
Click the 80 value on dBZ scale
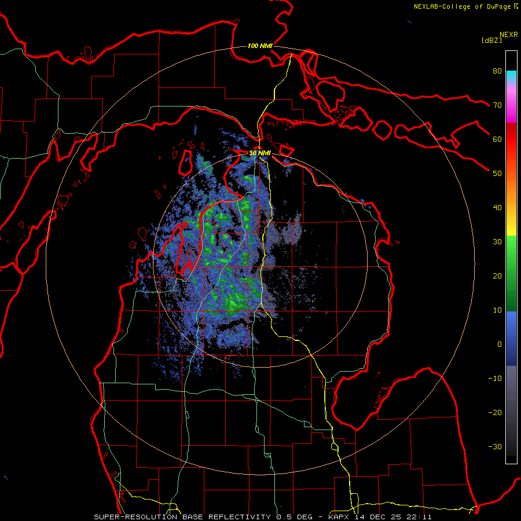pos(497,71)
